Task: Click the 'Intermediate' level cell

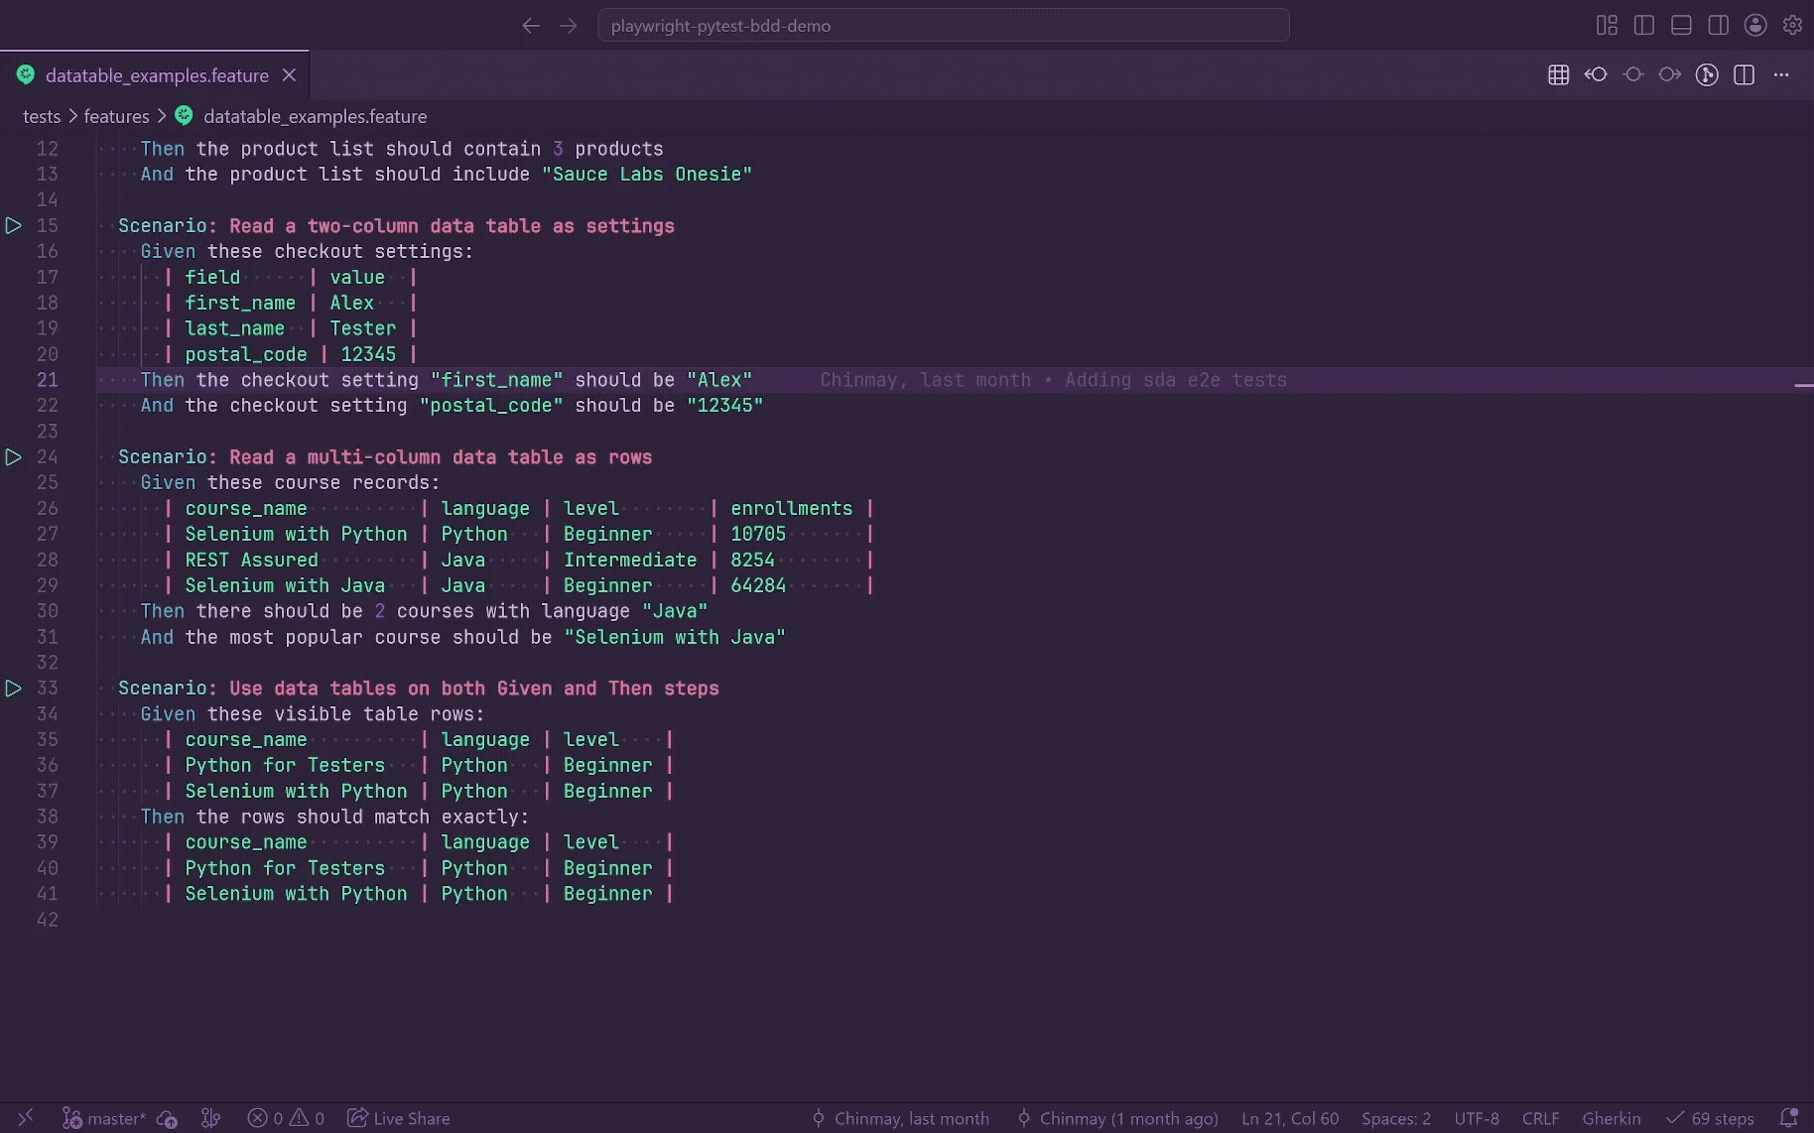Action: click(630, 560)
